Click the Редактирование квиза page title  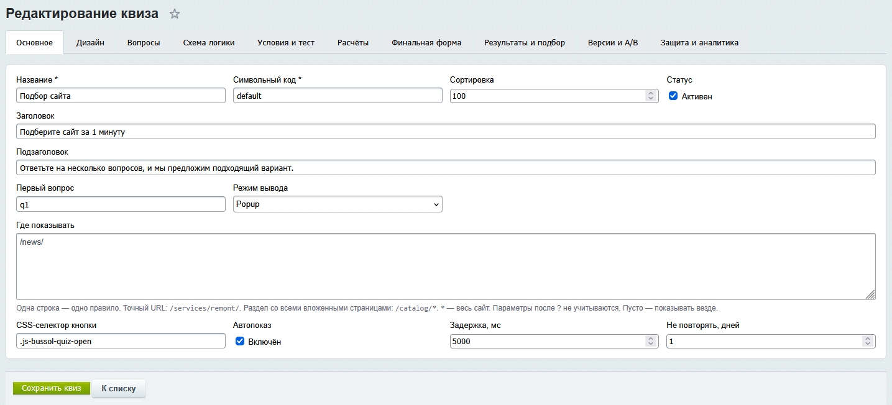click(x=82, y=14)
